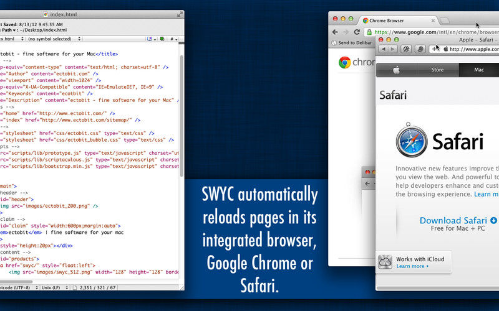Close the Chrome Browser tab
The image size is (499, 311).
(433, 21)
